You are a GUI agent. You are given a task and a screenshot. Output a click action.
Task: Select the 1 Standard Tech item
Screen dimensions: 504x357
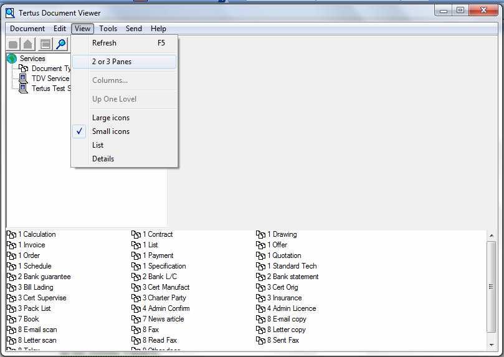(x=287, y=266)
